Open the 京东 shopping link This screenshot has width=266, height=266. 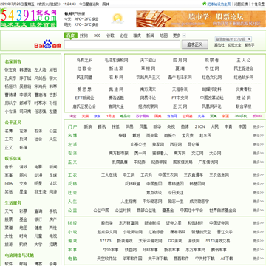click(x=97, y=116)
